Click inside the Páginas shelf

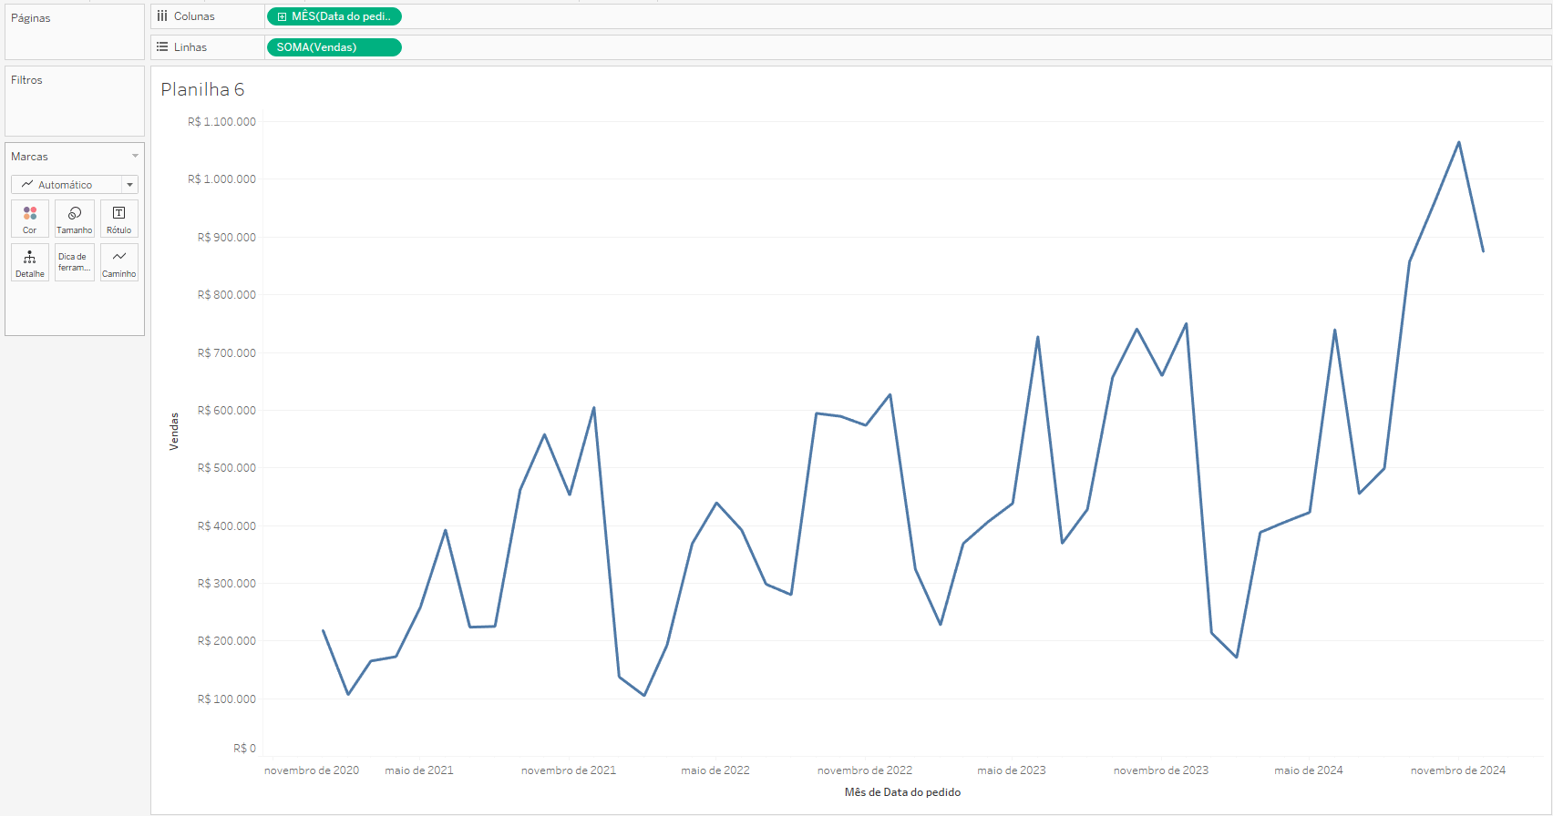click(x=75, y=38)
